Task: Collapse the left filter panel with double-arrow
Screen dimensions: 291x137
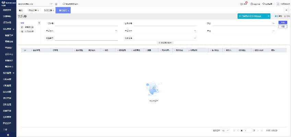Action: [39, 23]
